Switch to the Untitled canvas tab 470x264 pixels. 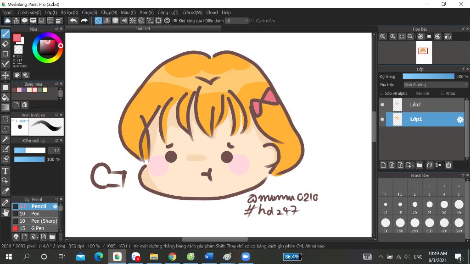coord(143,29)
